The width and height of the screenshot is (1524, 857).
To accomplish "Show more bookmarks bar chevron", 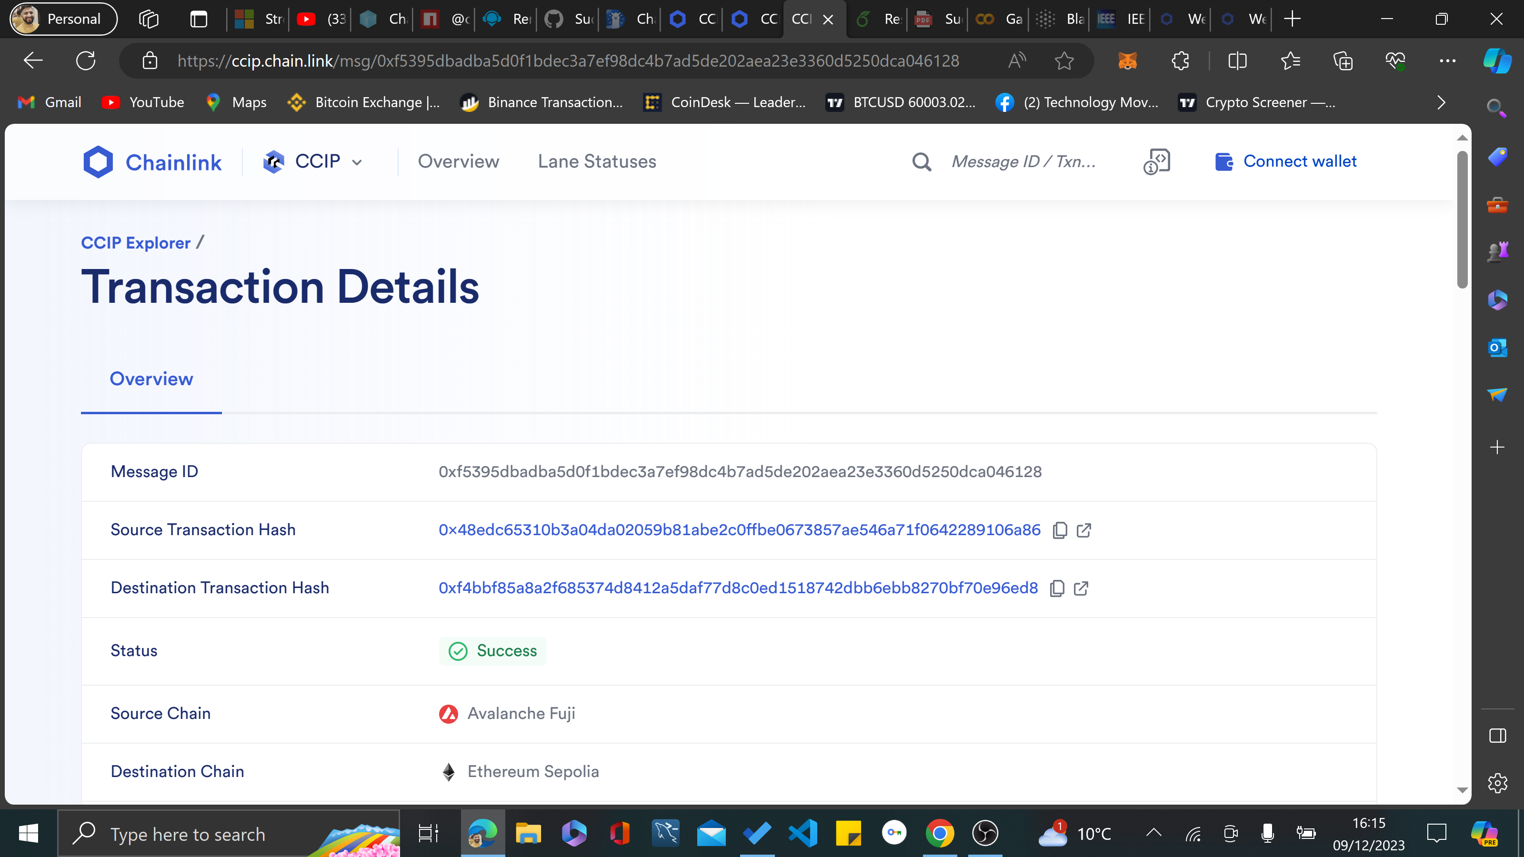I will [x=1441, y=102].
